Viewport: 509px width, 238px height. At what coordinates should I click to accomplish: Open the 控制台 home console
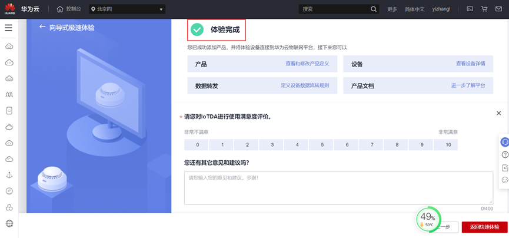pyautogui.click(x=68, y=9)
